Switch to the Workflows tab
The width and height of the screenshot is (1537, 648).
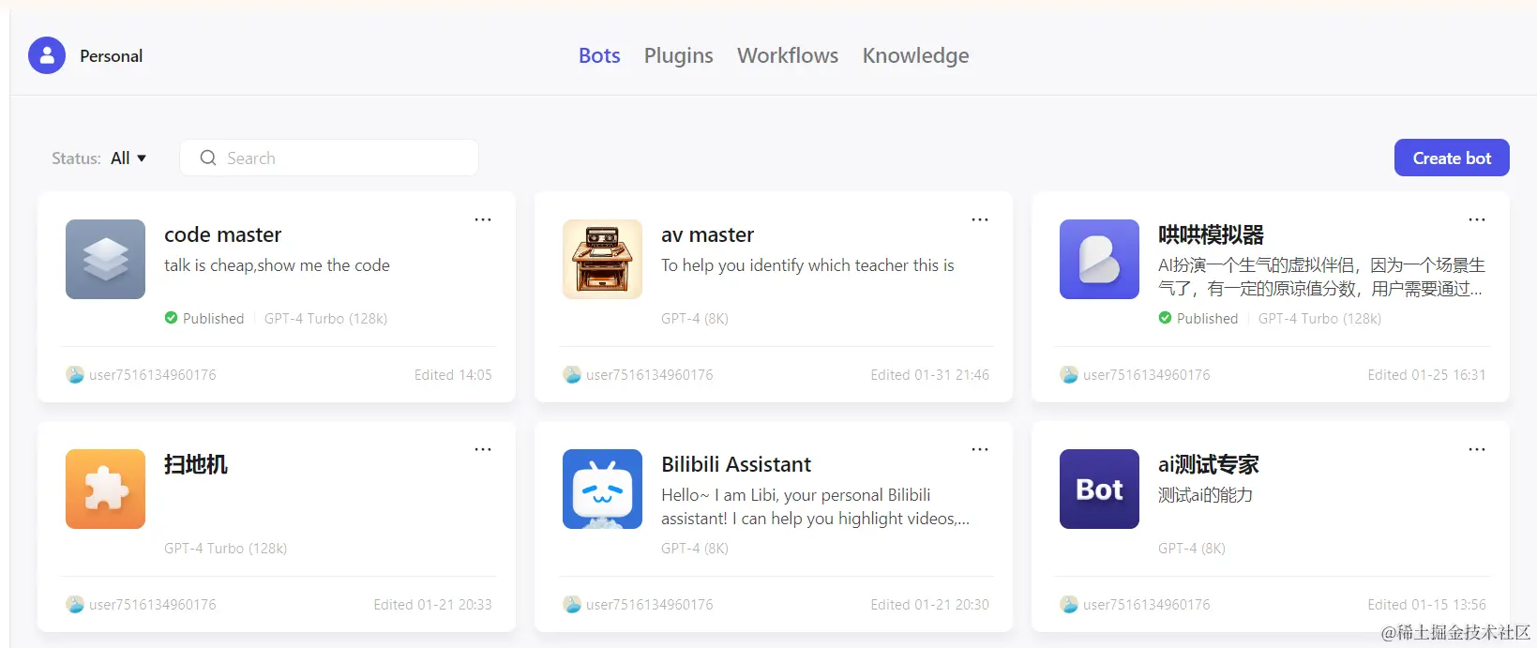788,55
